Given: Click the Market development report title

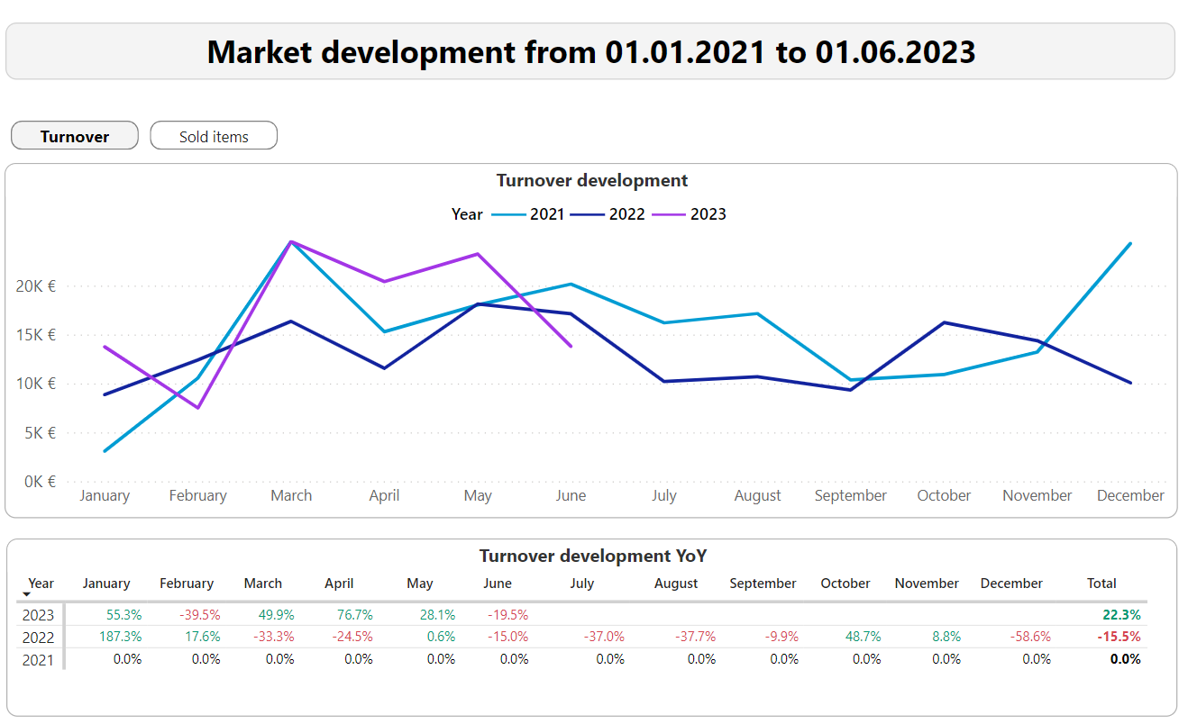Looking at the screenshot, I should pyautogui.click(x=590, y=52).
